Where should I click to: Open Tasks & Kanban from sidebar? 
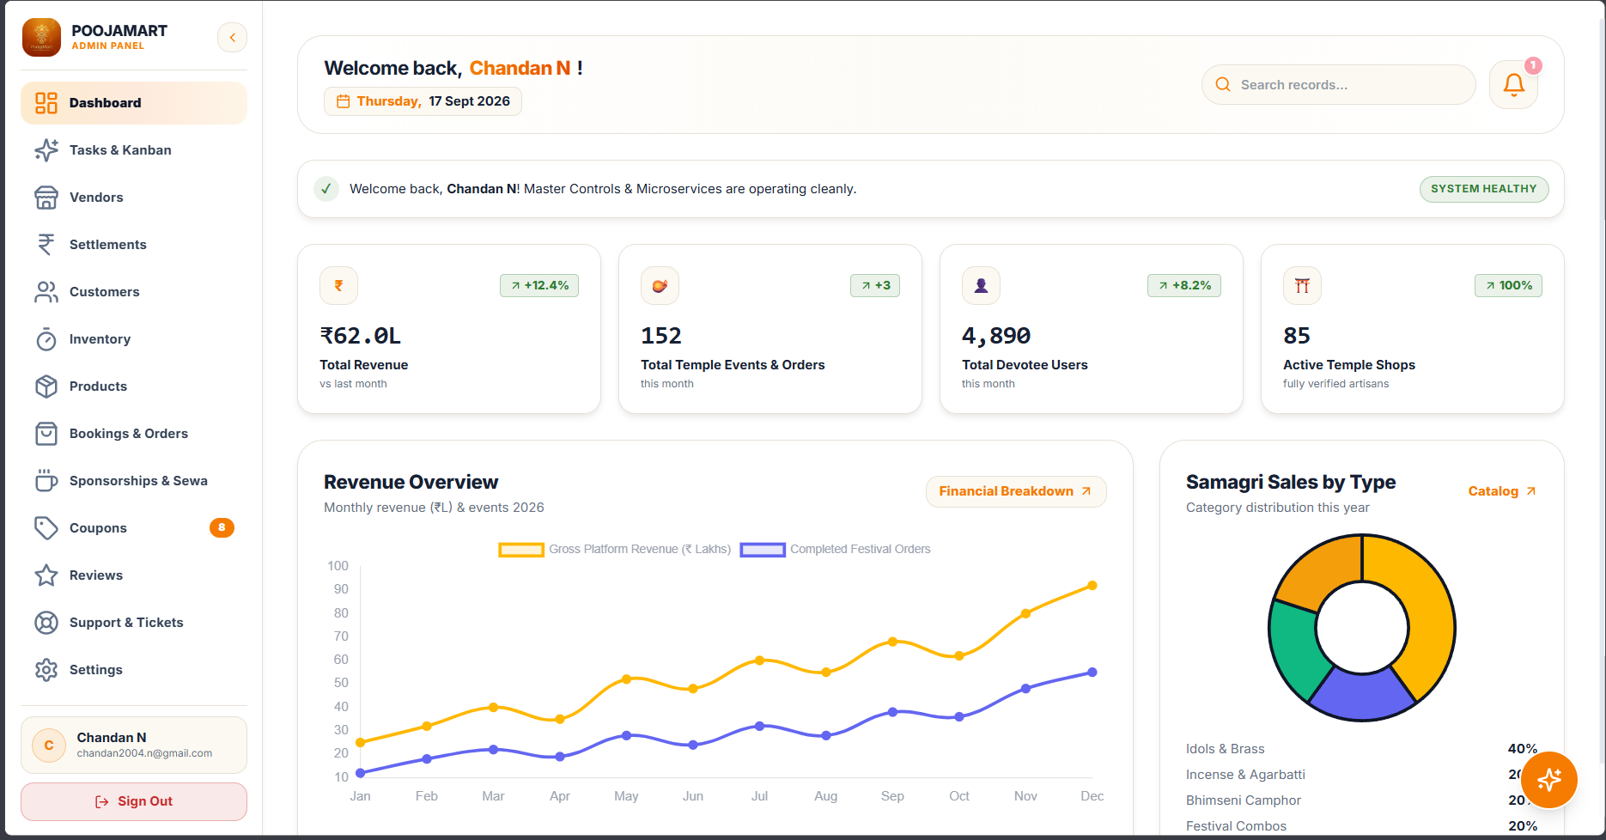coord(134,150)
